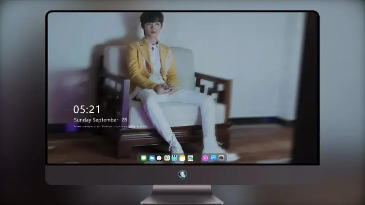
Task: Click the 05:21 clock widget
Action: coord(87,109)
